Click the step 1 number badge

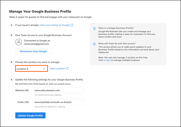[x=11, y=25]
